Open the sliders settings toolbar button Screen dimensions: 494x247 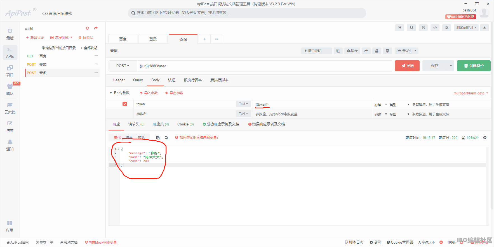(x=447, y=28)
